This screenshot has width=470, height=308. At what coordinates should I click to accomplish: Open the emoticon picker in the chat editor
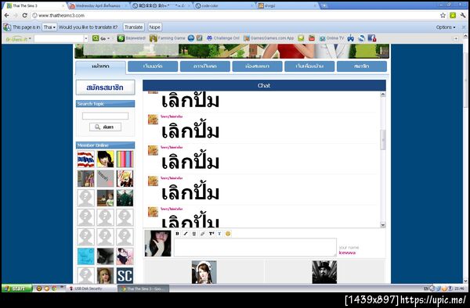pyautogui.click(x=228, y=234)
